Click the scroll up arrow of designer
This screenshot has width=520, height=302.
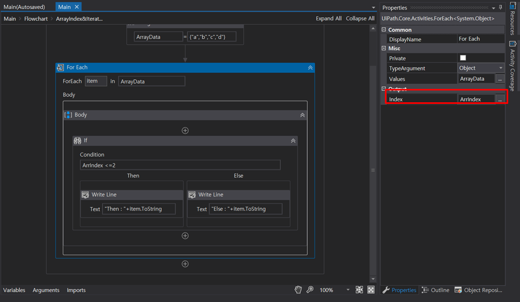coord(373,29)
